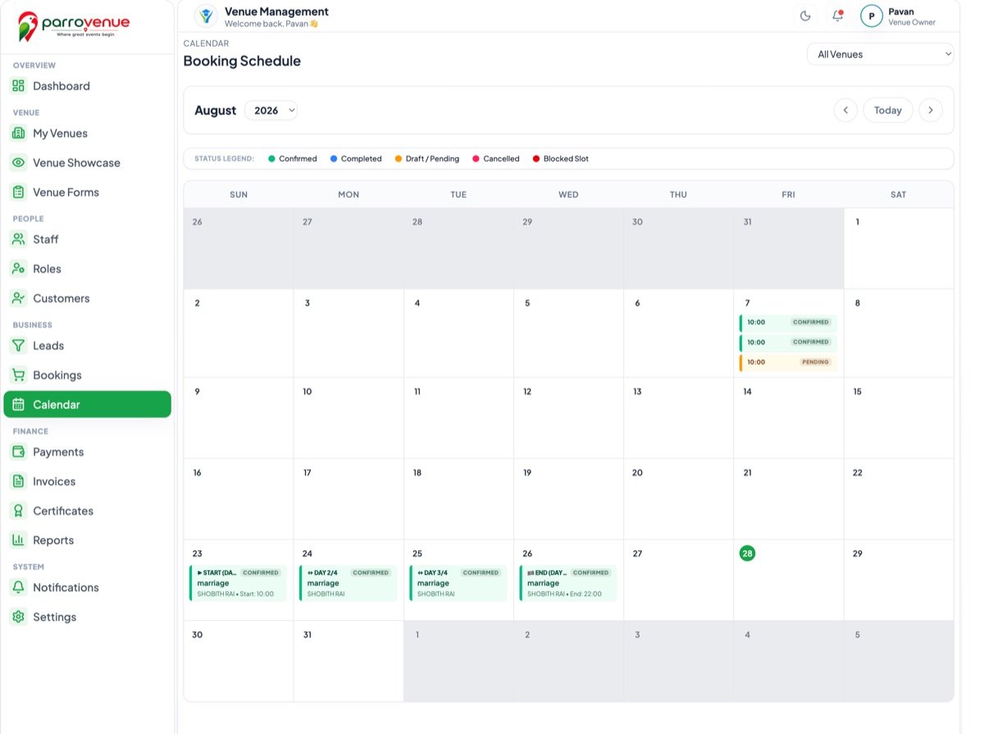
Task: Go to previous month arrow
Action: [x=845, y=110]
